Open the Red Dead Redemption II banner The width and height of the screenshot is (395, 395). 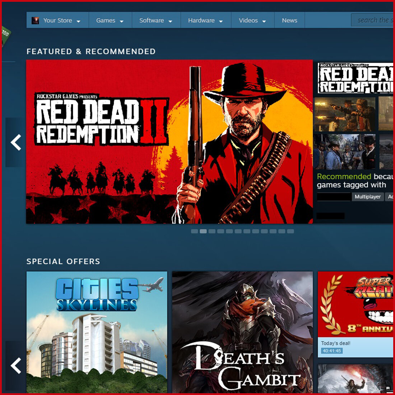point(169,141)
